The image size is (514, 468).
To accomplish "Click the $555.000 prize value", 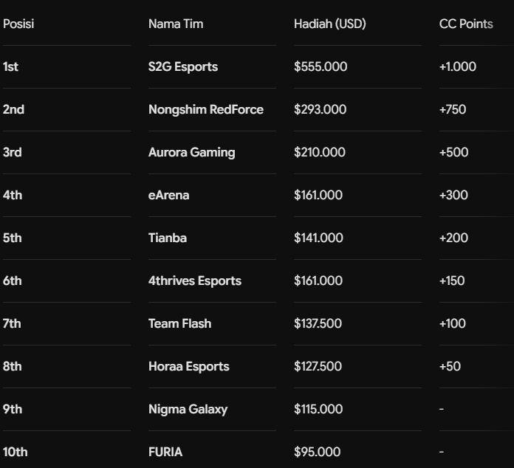I will 321,67.
